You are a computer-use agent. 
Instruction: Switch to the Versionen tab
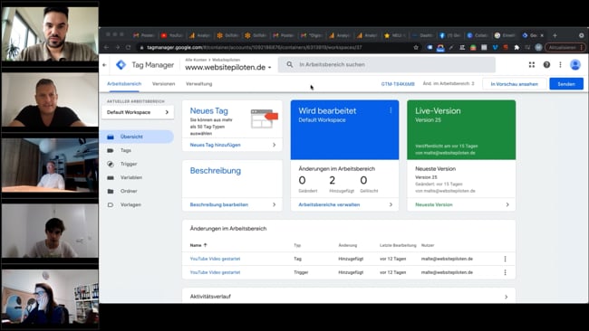click(x=163, y=83)
